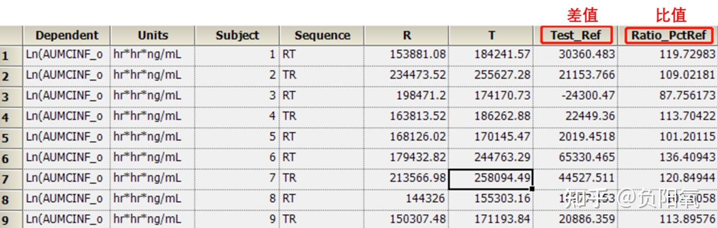
Task: Select the Sequence column header
Action: 322,35
